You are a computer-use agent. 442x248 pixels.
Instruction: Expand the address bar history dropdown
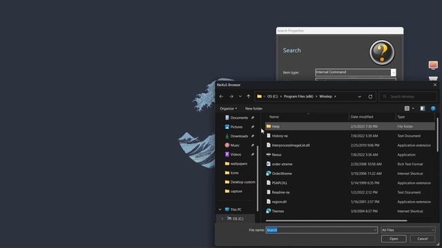(359, 96)
